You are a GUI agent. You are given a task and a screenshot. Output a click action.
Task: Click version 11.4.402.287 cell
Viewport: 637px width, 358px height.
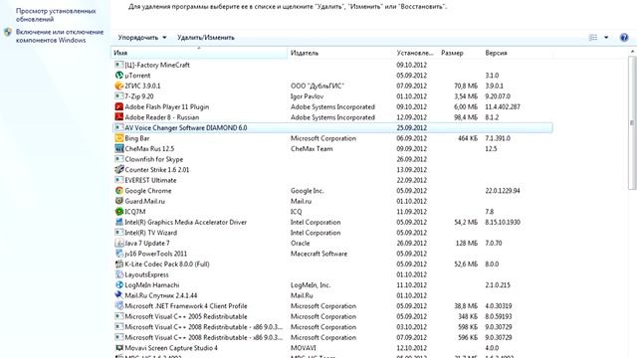point(503,106)
